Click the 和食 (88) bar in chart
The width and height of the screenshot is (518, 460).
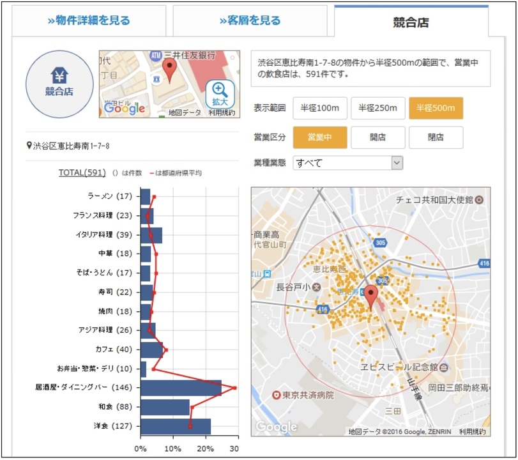click(165, 407)
